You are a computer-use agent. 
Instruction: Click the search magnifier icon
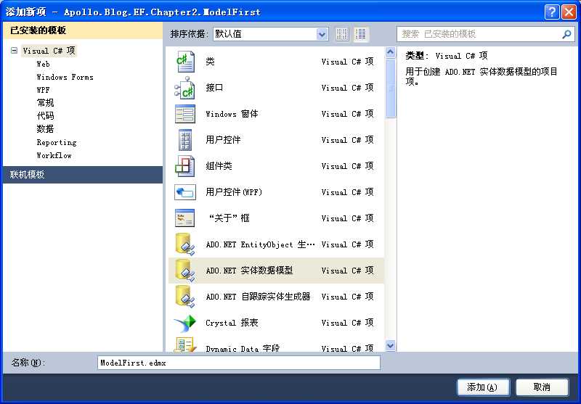point(566,34)
